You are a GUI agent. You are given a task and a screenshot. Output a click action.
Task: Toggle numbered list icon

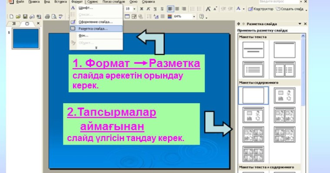pyautogui.click(x=192, y=9)
